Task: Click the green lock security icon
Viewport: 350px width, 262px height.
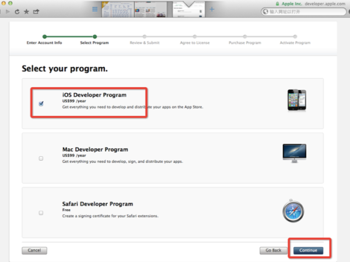Action: 278,4
